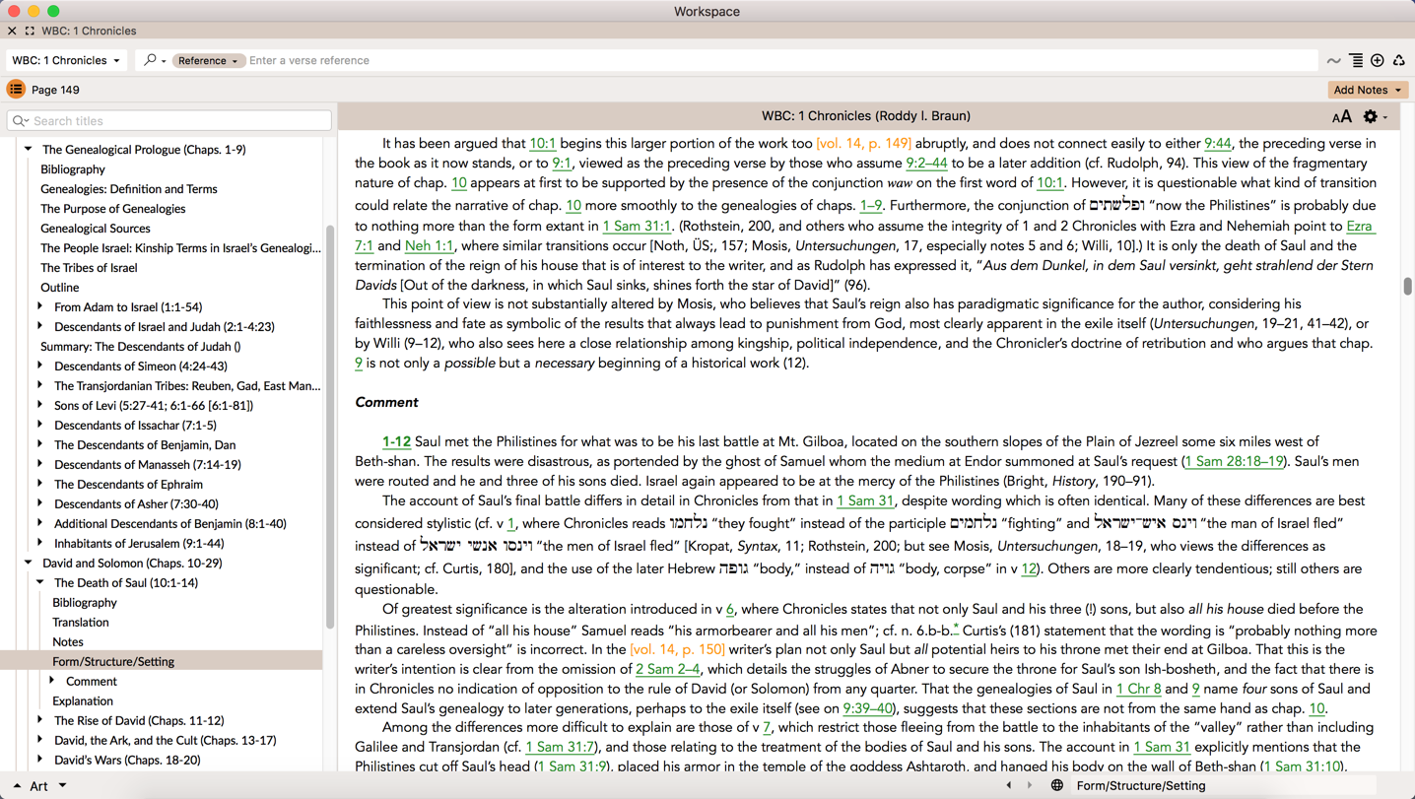
Task: Open the 9:2–44 link
Action: pos(926,163)
